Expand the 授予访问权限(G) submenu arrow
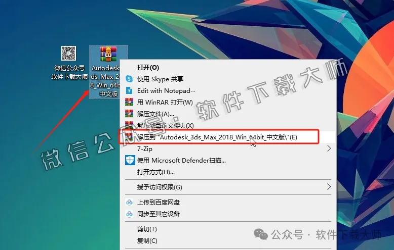Viewport: 394px width, 250px height. (329, 187)
